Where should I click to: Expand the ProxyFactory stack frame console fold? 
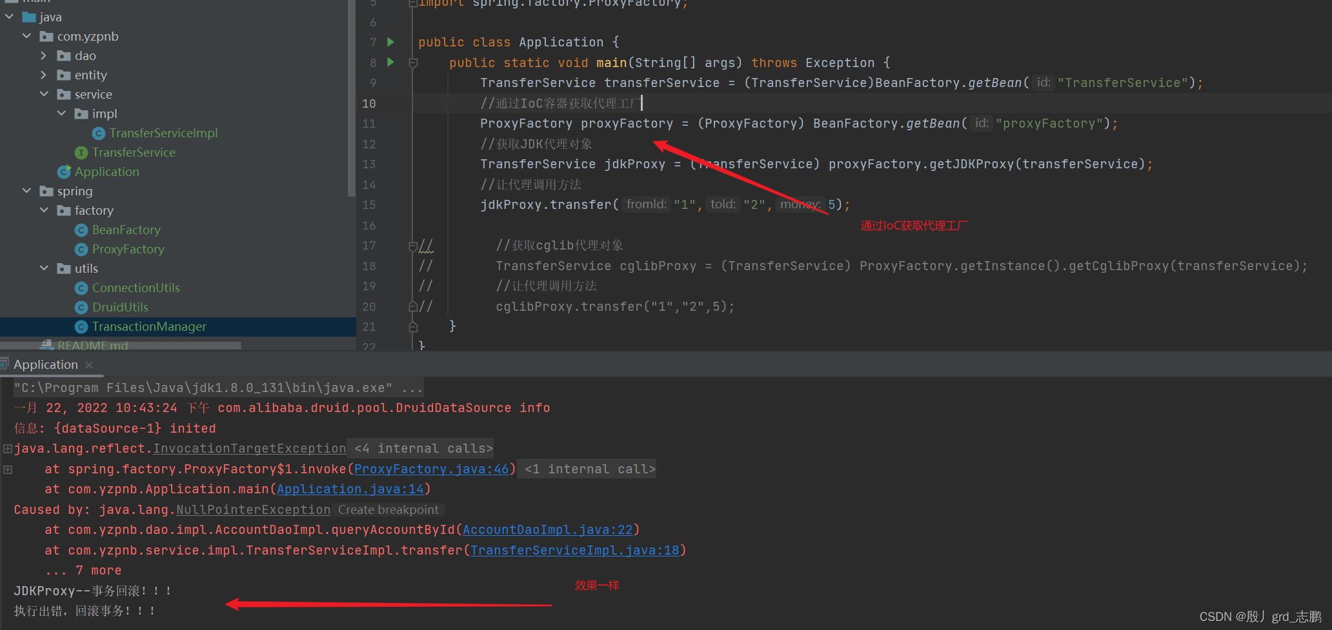[x=8, y=469]
